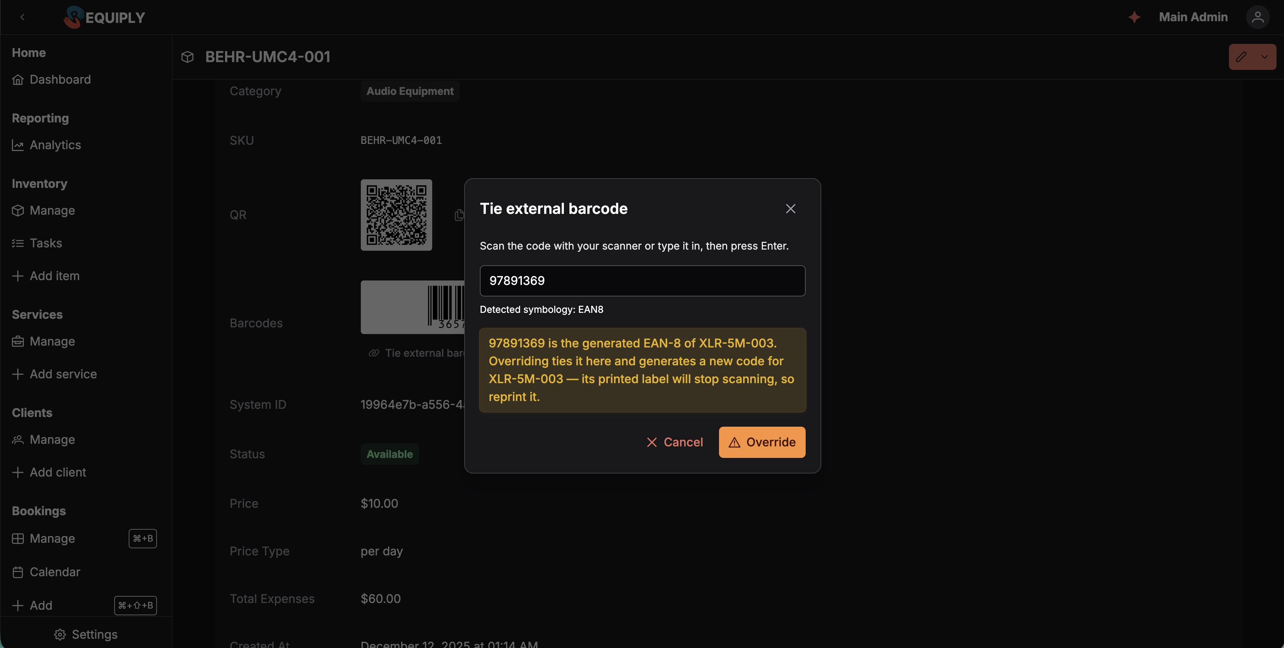Click the barcode input field containing 97891369
Screen dimensions: 1284x648
(x=642, y=280)
